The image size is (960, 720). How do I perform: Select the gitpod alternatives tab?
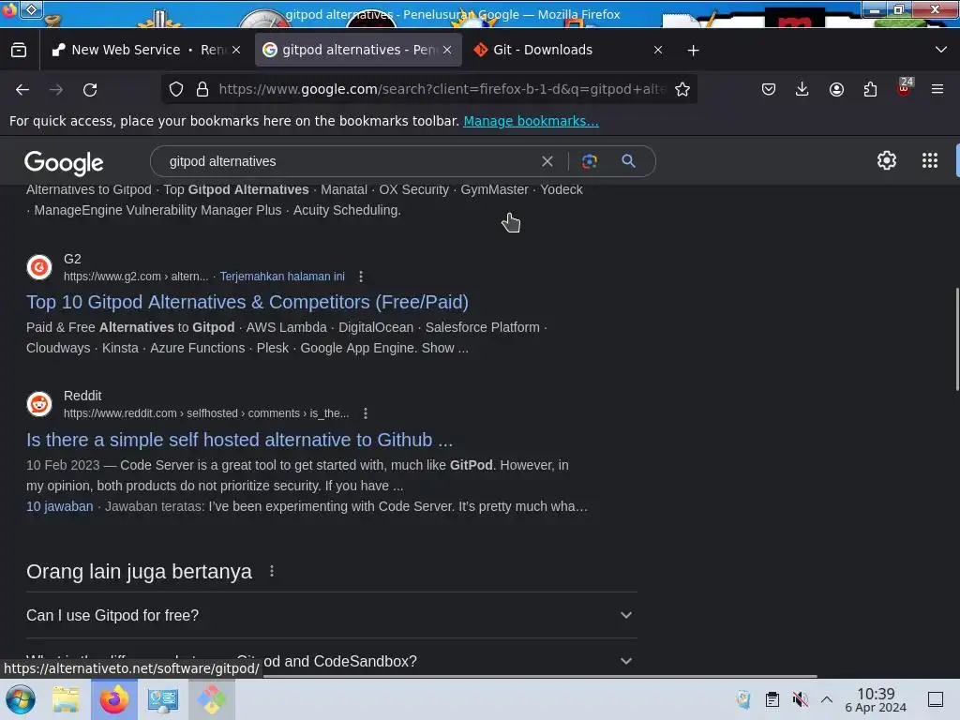[x=358, y=50]
